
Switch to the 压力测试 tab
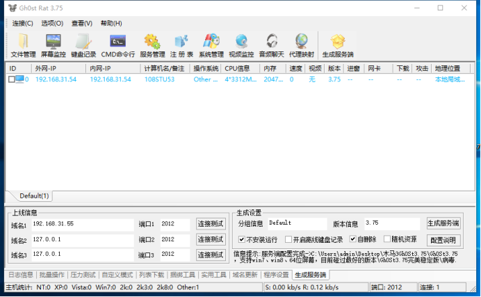83,275
